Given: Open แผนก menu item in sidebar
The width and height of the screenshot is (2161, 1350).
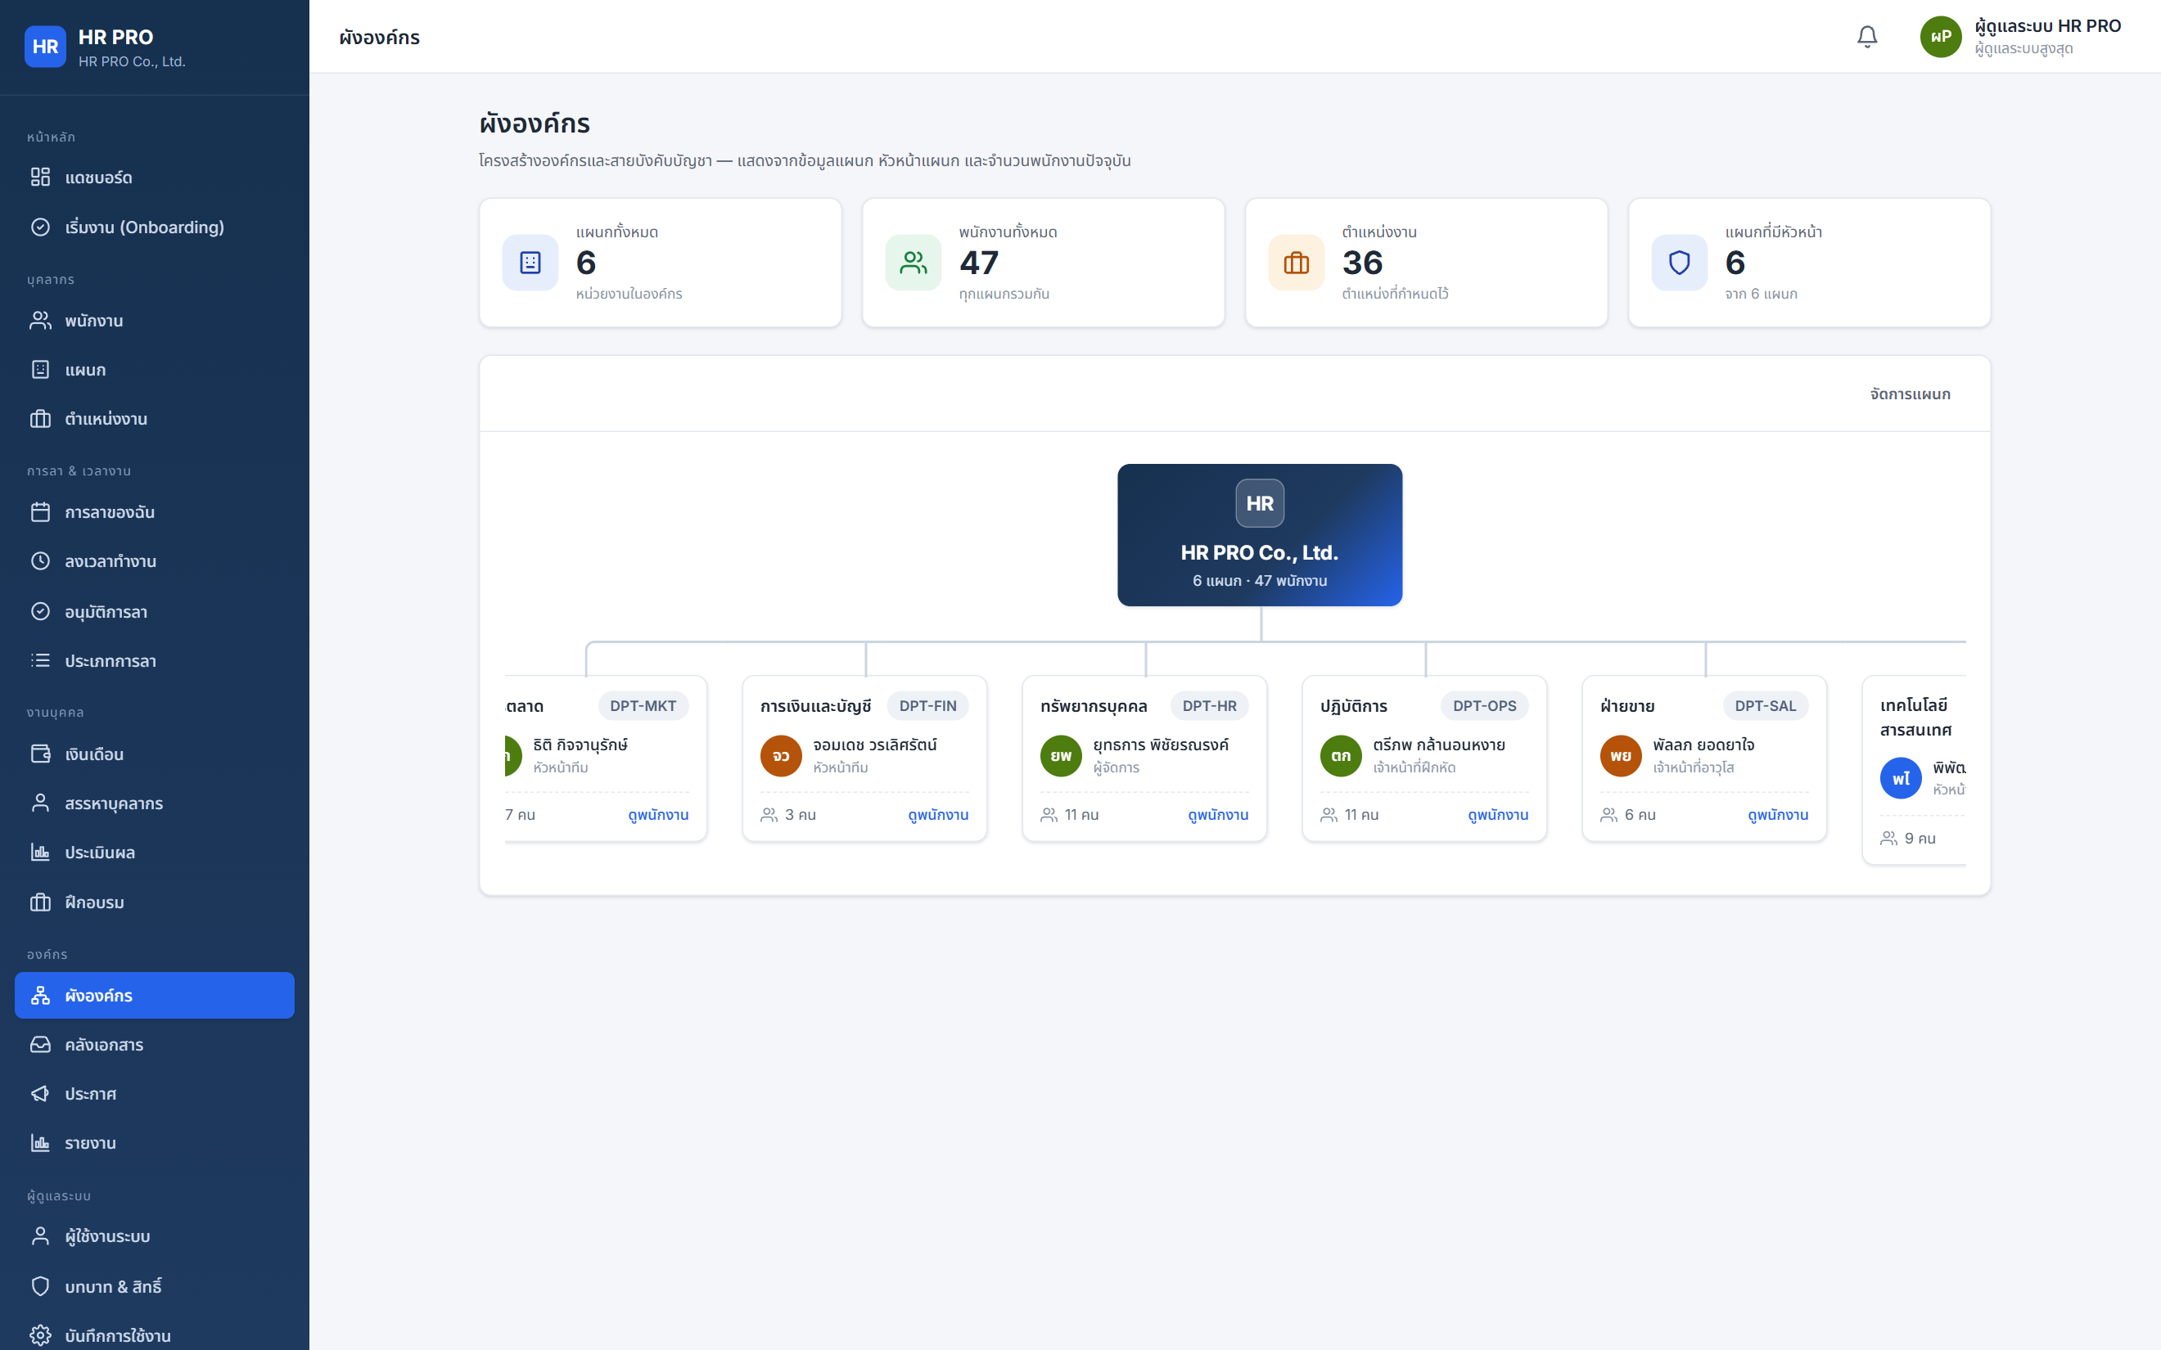Looking at the screenshot, I should pyautogui.click(x=155, y=370).
